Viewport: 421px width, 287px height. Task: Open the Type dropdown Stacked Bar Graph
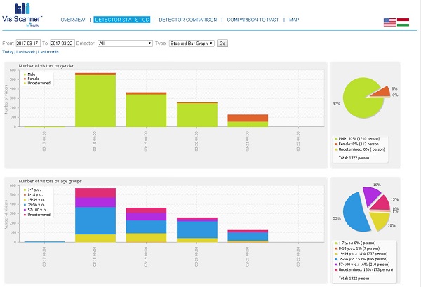tap(192, 44)
